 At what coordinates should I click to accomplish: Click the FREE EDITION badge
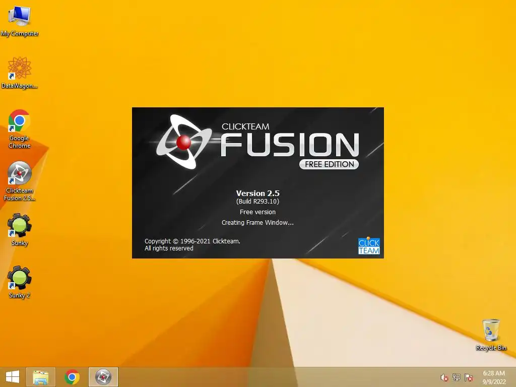click(x=329, y=164)
